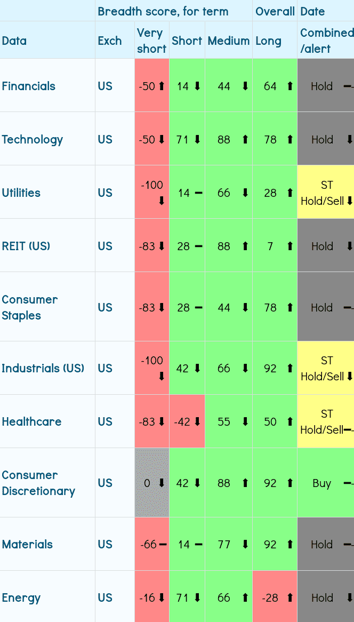The height and width of the screenshot is (622, 354).
Task: Select the Medium column header
Action: pyautogui.click(x=229, y=41)
